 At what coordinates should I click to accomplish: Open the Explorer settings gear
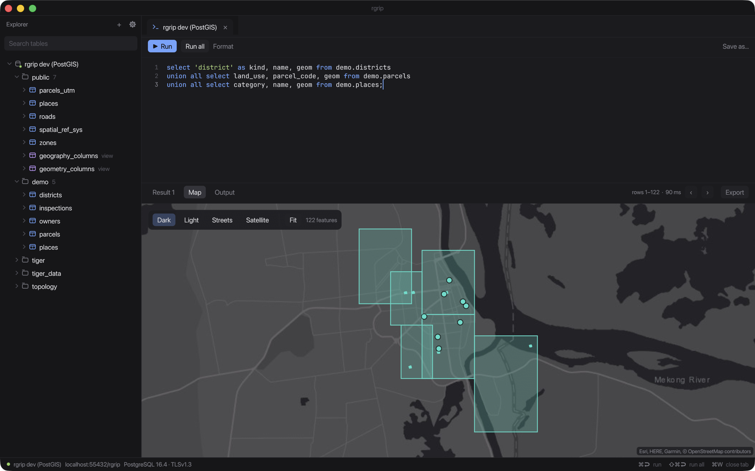click(x=133, y=24)
